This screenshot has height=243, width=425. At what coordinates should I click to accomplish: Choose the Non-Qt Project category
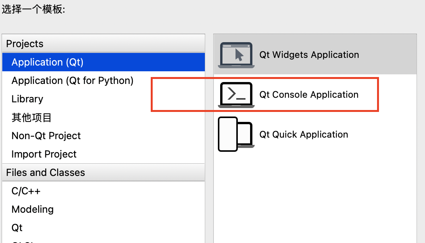(x=104, y=135)
